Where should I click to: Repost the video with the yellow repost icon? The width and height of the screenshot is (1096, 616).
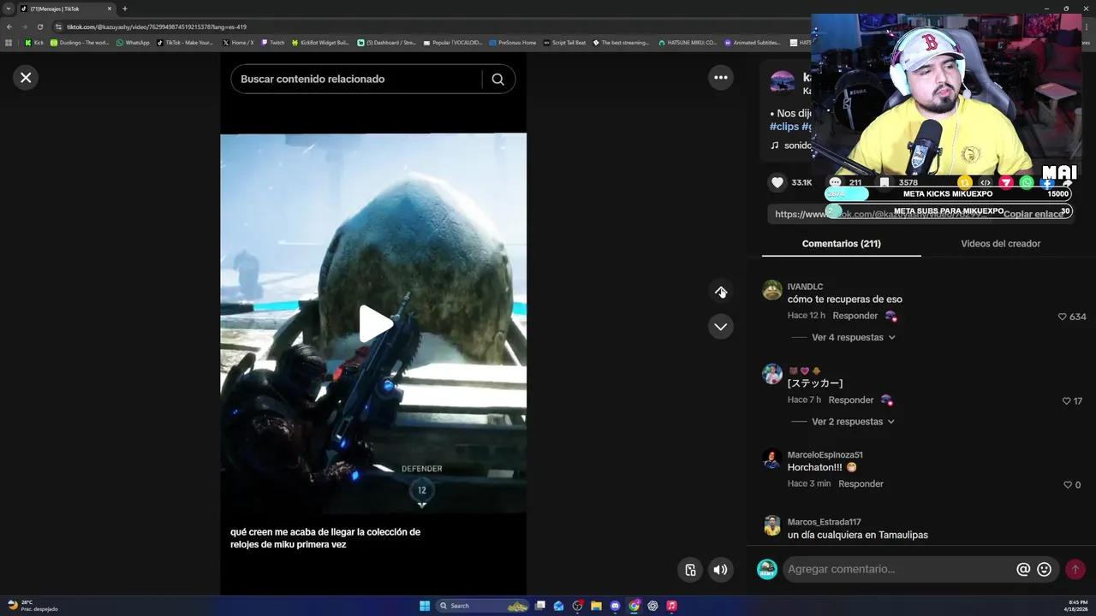(965, 182)
